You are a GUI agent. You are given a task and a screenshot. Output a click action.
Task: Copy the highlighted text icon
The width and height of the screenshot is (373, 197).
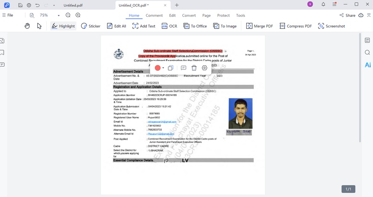click(x=171, y=68)
